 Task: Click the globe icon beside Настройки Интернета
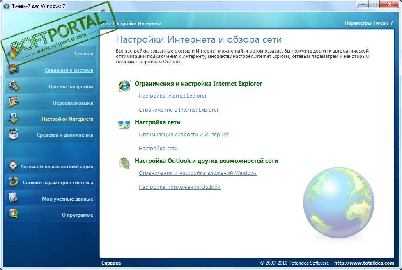pyautogui.click(x=13, y=118)
